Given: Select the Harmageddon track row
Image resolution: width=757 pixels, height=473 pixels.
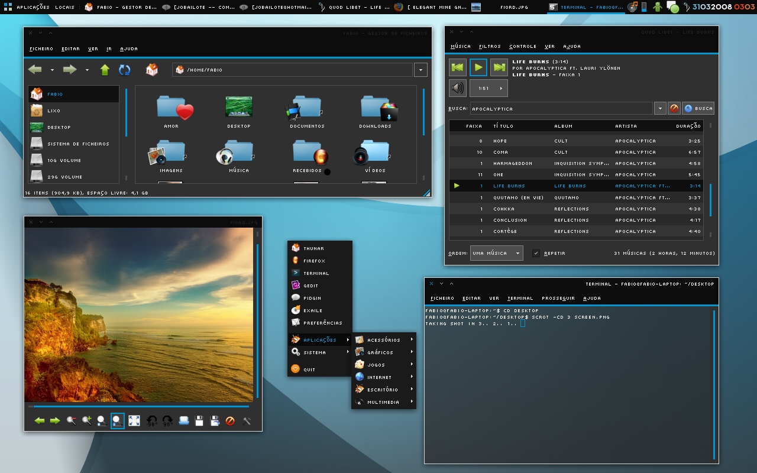Looking at the screenshot, I should tap(576, 163).
